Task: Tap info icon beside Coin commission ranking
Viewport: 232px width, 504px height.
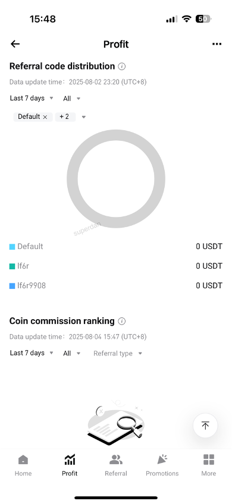Action: pyautogui.click(x=121, y=321)
